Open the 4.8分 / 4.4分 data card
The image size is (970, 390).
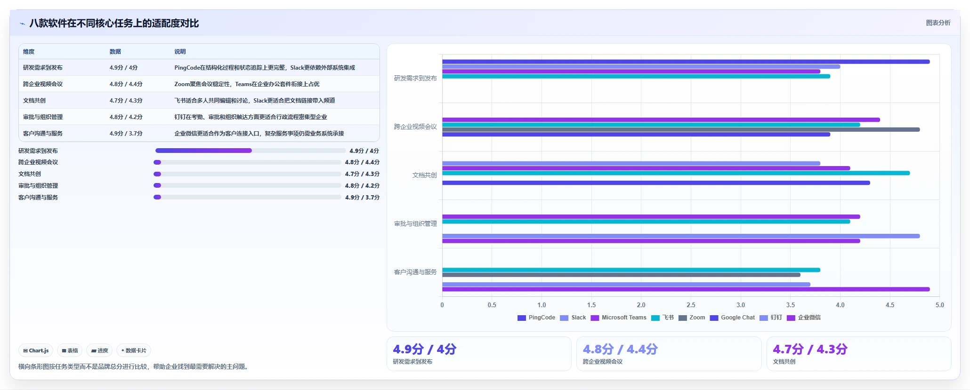tap(669, 354)
